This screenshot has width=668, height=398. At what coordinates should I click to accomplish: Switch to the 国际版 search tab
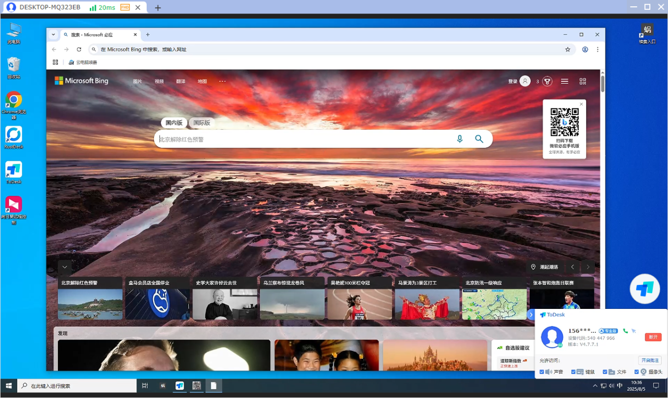point(202,123)
